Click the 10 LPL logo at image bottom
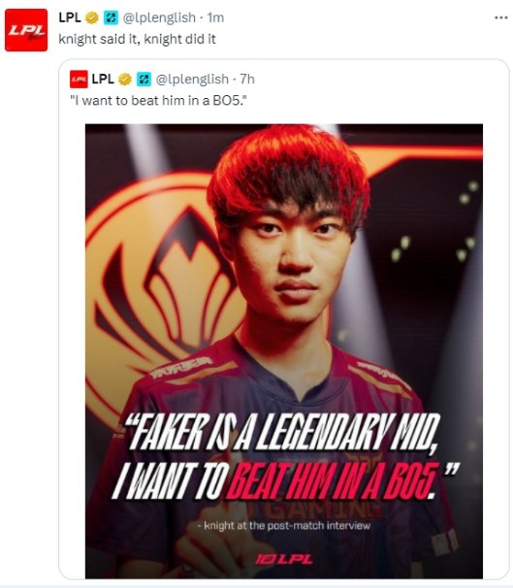This screenshot has height=588, width=513. pos(284,560)
